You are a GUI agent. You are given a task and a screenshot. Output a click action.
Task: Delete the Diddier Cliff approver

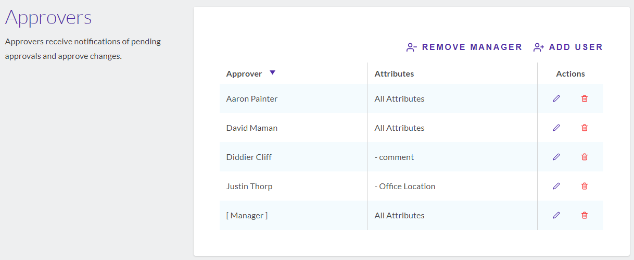[585, 157]
